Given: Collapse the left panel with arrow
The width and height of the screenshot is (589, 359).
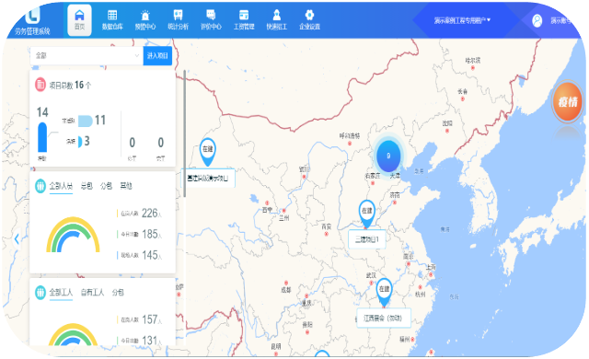Looking at the screenshot, I should (x=17, y=238).
